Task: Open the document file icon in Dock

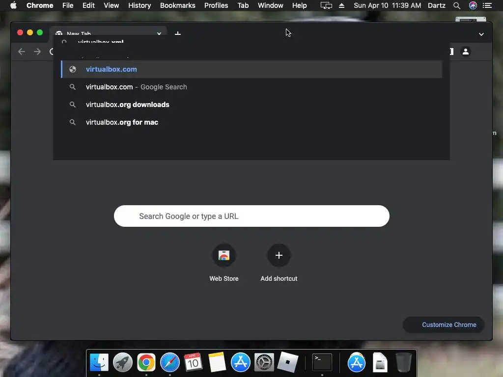Action: tap(380, 363)
